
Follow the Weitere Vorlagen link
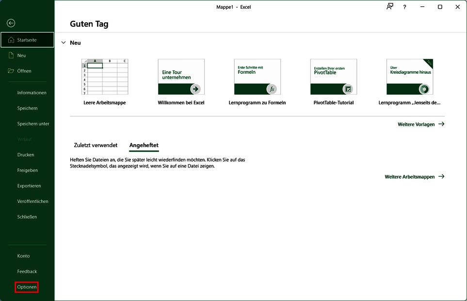416,124
